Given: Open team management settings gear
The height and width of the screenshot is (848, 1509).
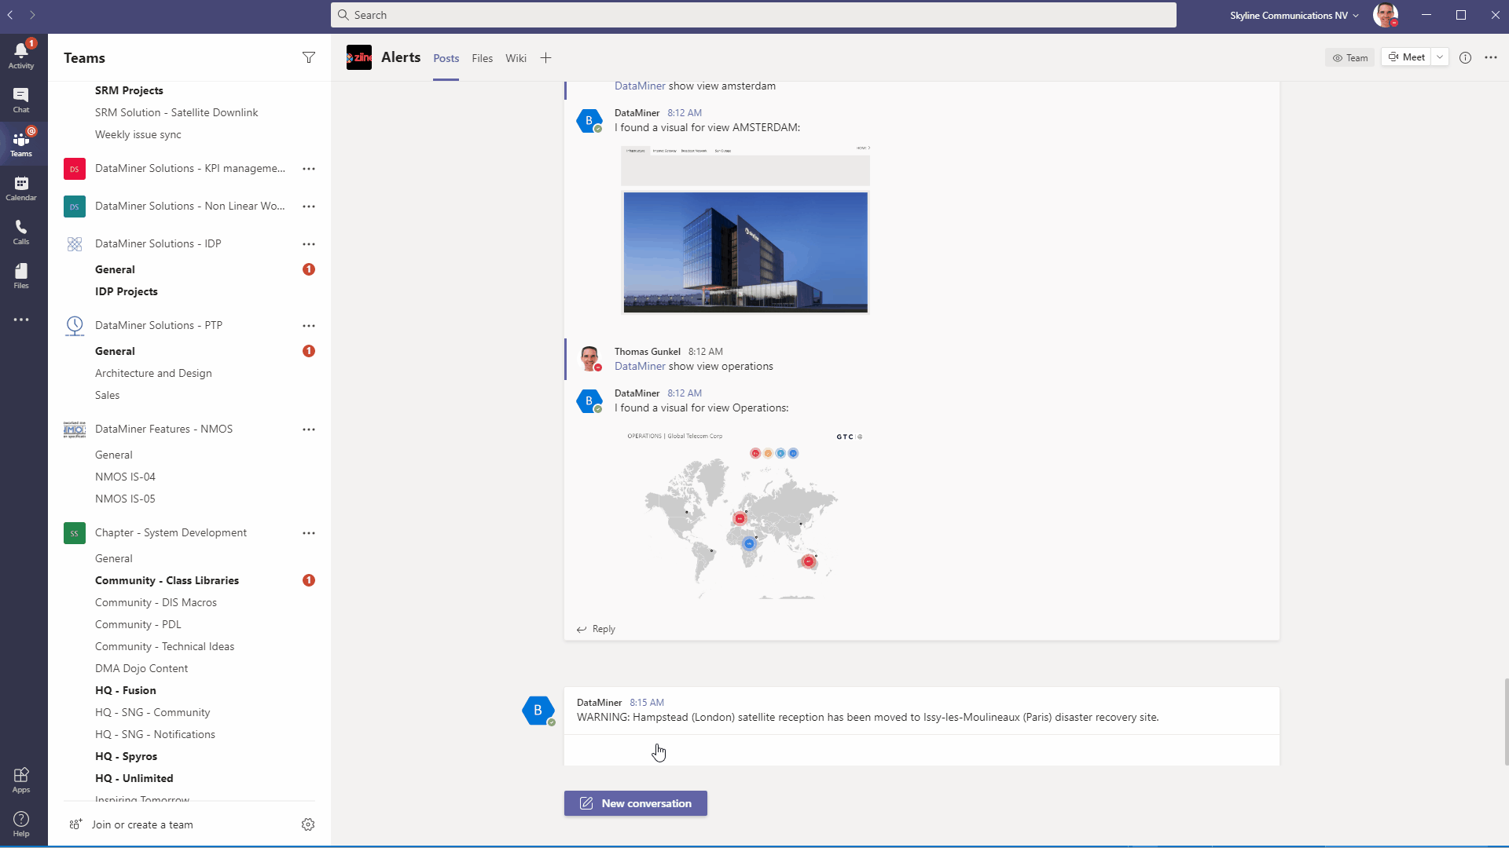Looking at the screenshot, I should coord(308,824).
